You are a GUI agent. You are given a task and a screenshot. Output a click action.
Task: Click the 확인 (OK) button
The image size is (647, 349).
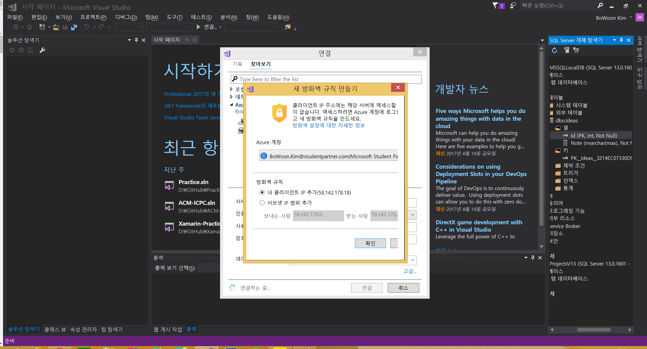point(370,243)
